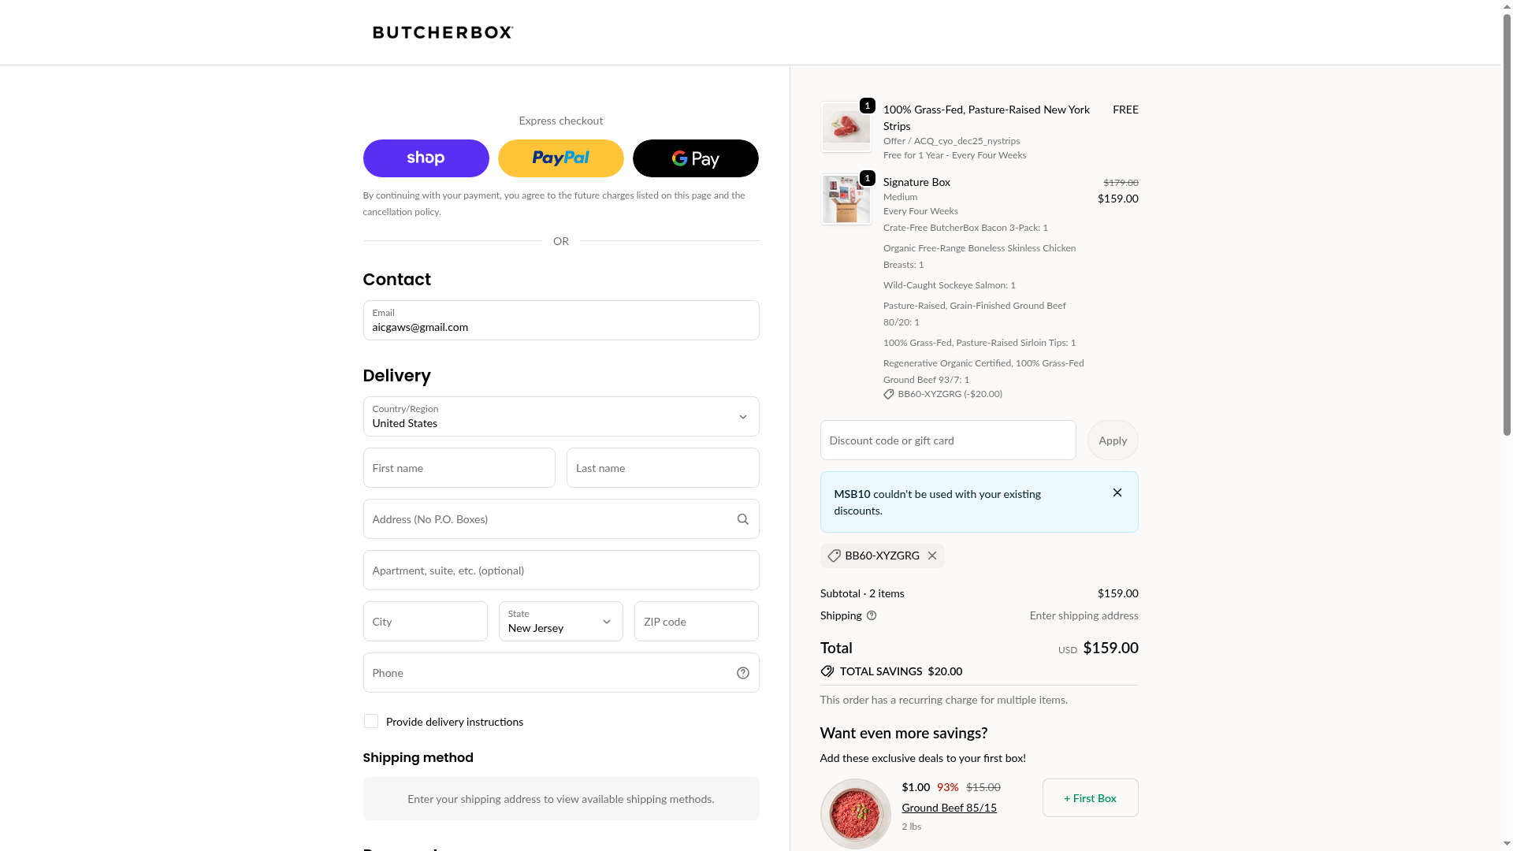
Task: Click the page vertical scrollbar
Action: 1507,236
